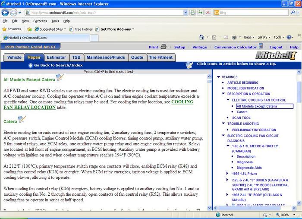Click the Logout link
This screenshot has height=219, width=302.
pyautogui.click(x=276, y=47)
